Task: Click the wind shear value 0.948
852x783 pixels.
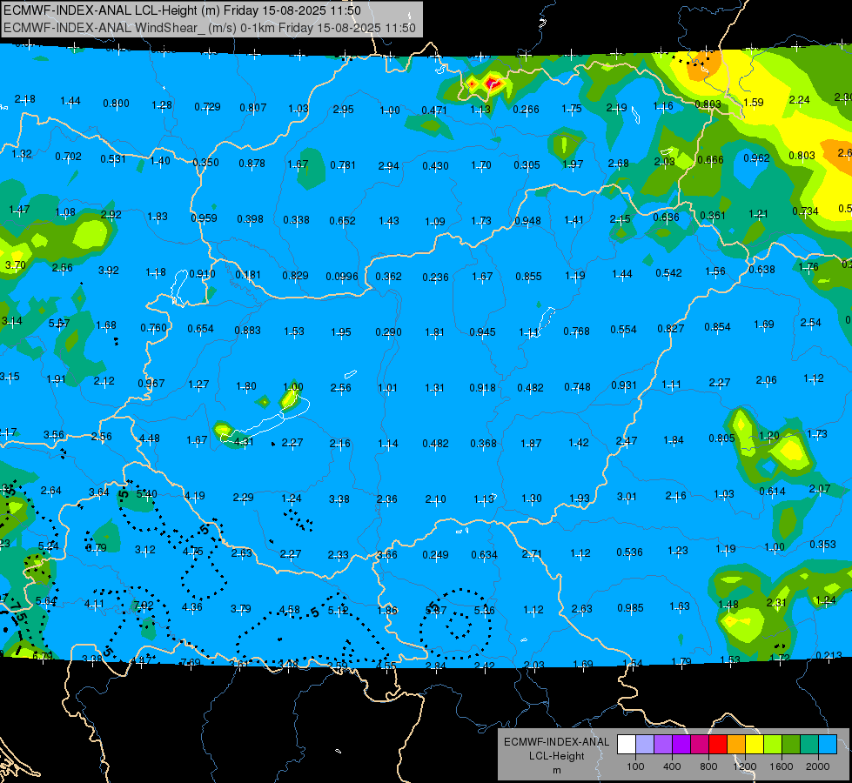Action: pyautogui.click(x=528, y=220)
